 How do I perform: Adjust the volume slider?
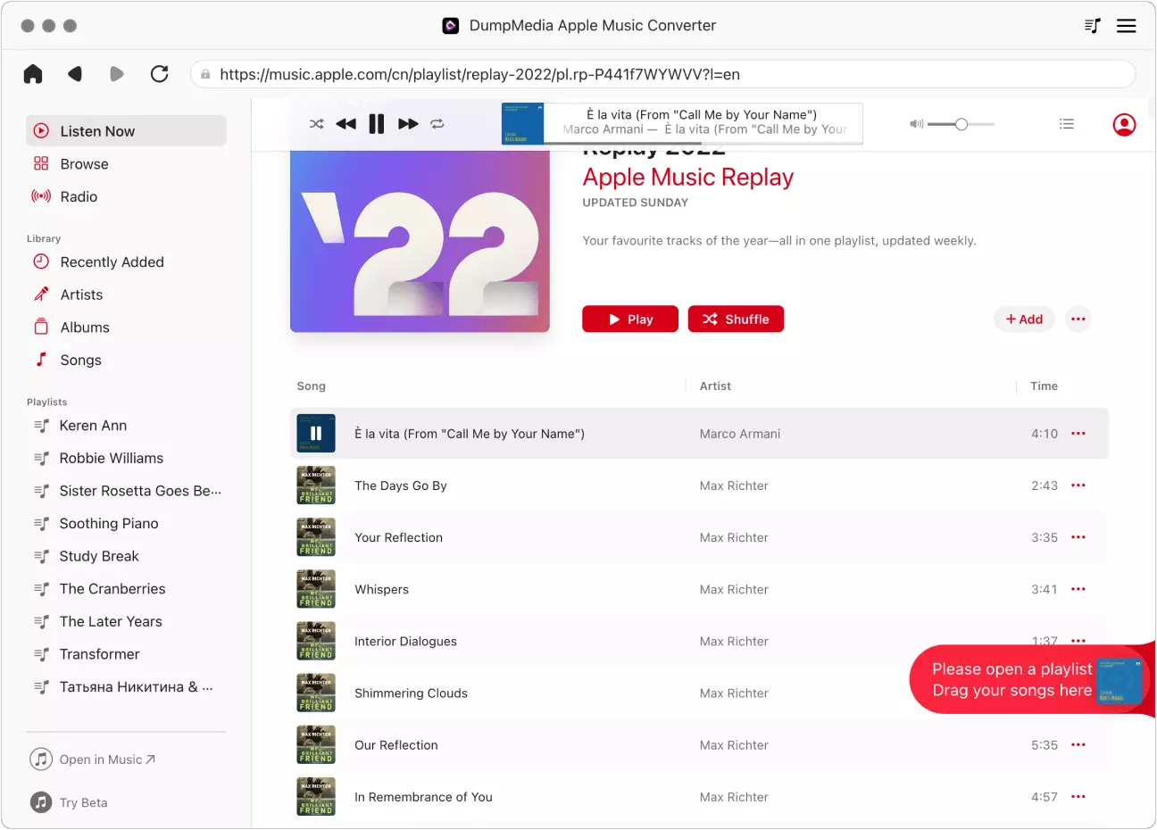(961, 124)
